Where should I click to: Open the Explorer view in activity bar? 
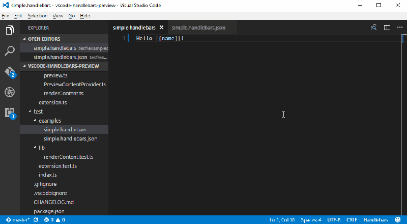pos(10,30)
